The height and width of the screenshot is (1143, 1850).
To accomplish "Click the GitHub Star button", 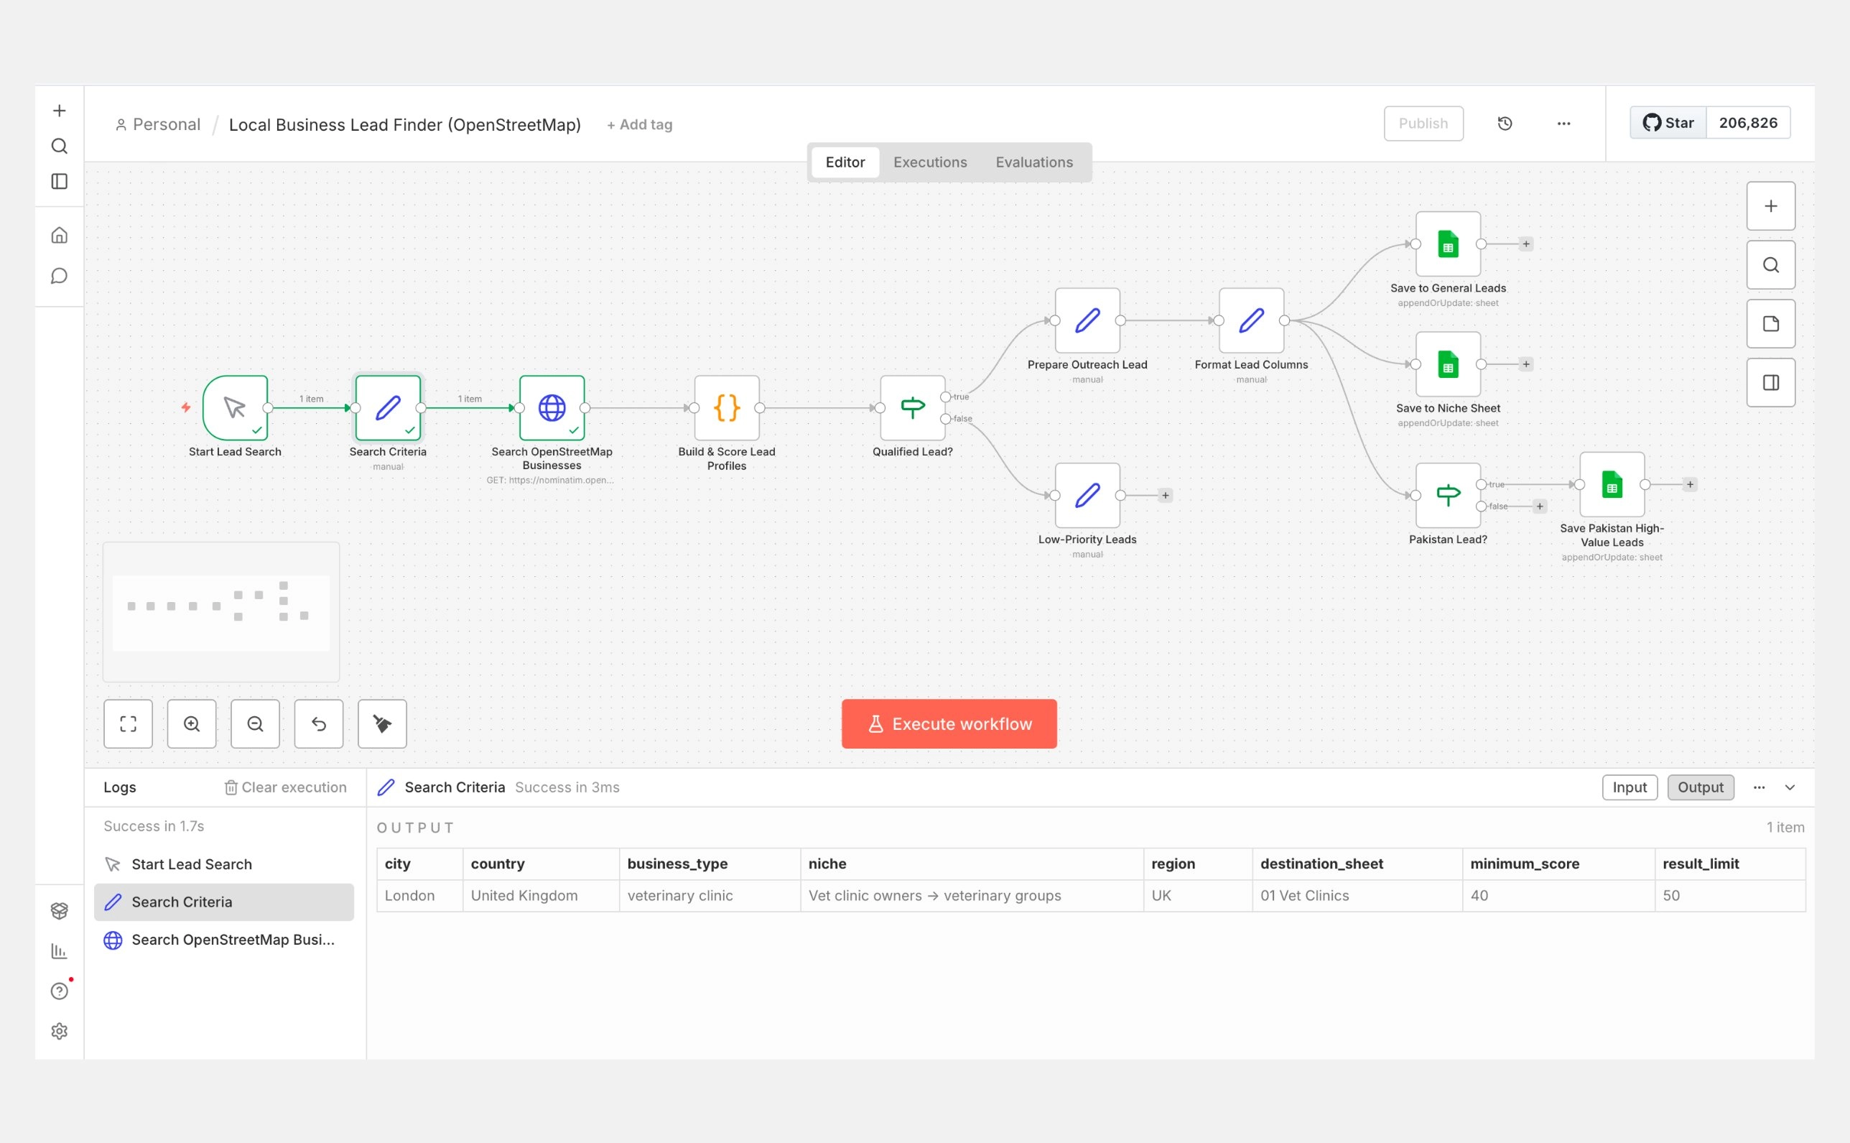I will (x=1668, y=122).
